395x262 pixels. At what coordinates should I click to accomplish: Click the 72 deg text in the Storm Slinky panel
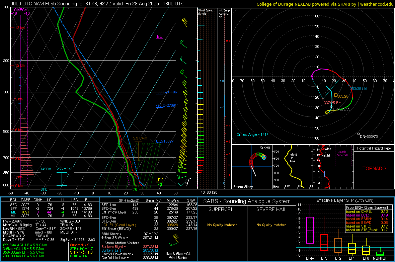264,147
